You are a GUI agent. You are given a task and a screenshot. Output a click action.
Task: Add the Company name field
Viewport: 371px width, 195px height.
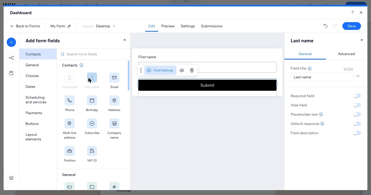[114, 123]
